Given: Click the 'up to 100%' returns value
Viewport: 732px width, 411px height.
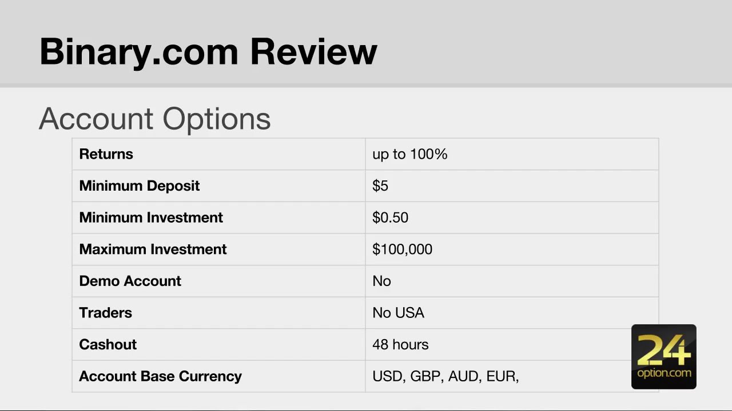Looking at the screenshot, I should click(x=409, y=154).
